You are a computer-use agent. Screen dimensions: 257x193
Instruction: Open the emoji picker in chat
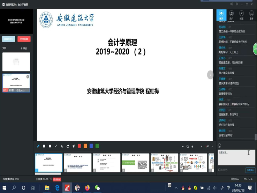tap(219, 146)
